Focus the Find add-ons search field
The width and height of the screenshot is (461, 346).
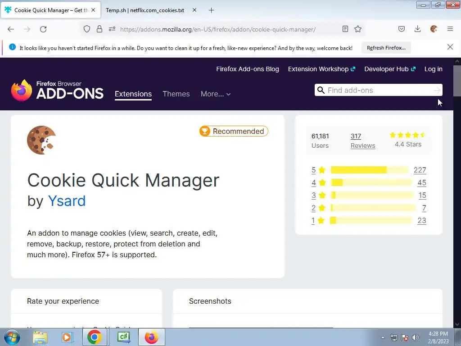(379, 90)
